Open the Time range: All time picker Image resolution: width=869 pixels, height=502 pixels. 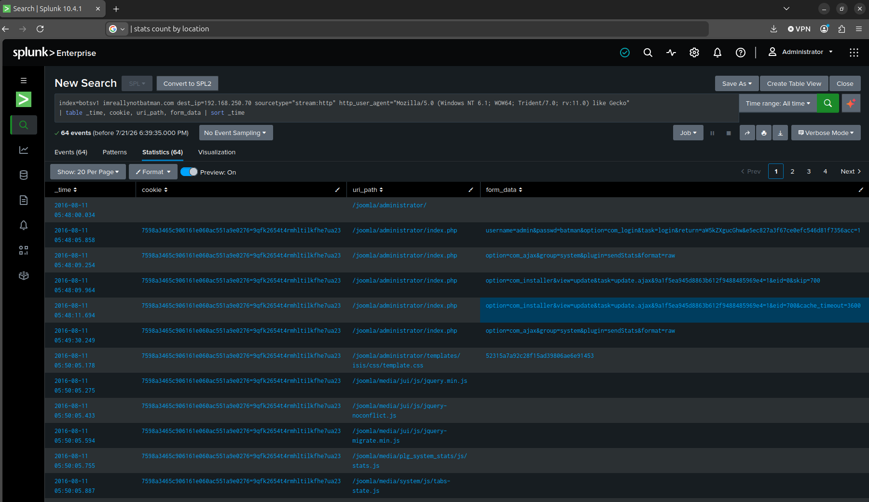point(778,103)
